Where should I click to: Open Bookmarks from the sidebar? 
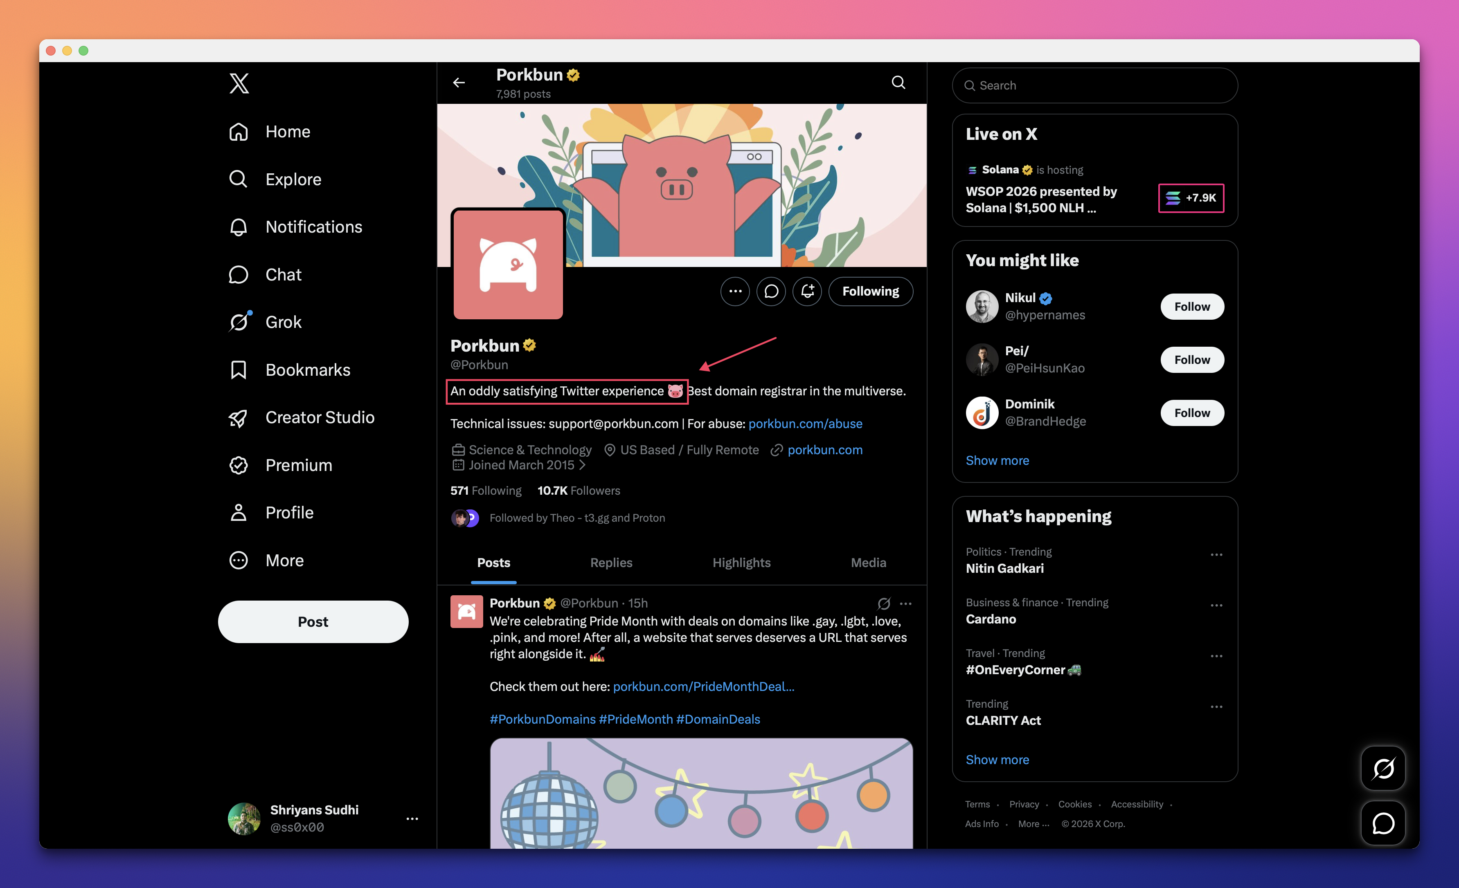(x=290, y=370)
